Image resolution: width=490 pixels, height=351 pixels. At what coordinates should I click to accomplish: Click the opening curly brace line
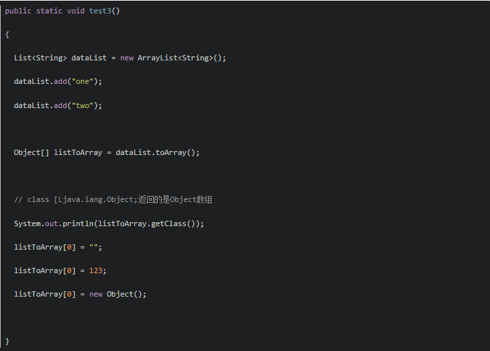tap(7, 34)
